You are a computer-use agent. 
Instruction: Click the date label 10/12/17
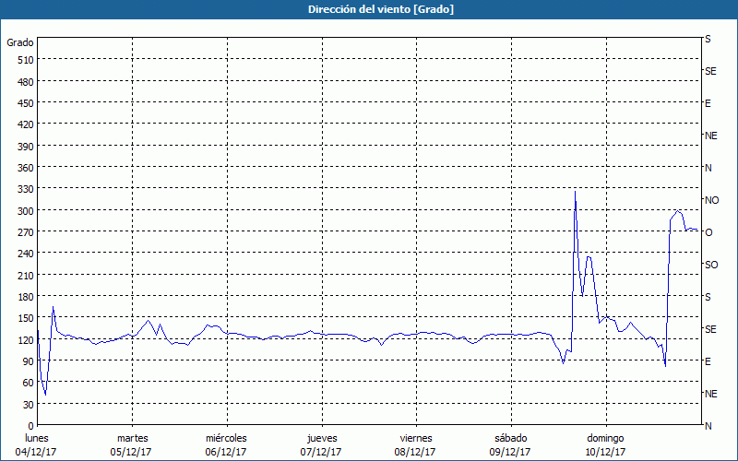(x=604, y=452)
